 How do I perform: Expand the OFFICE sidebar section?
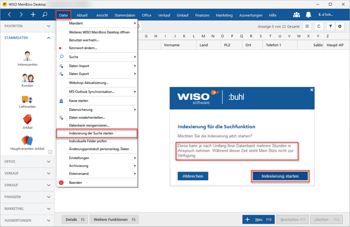pos(27,161)
